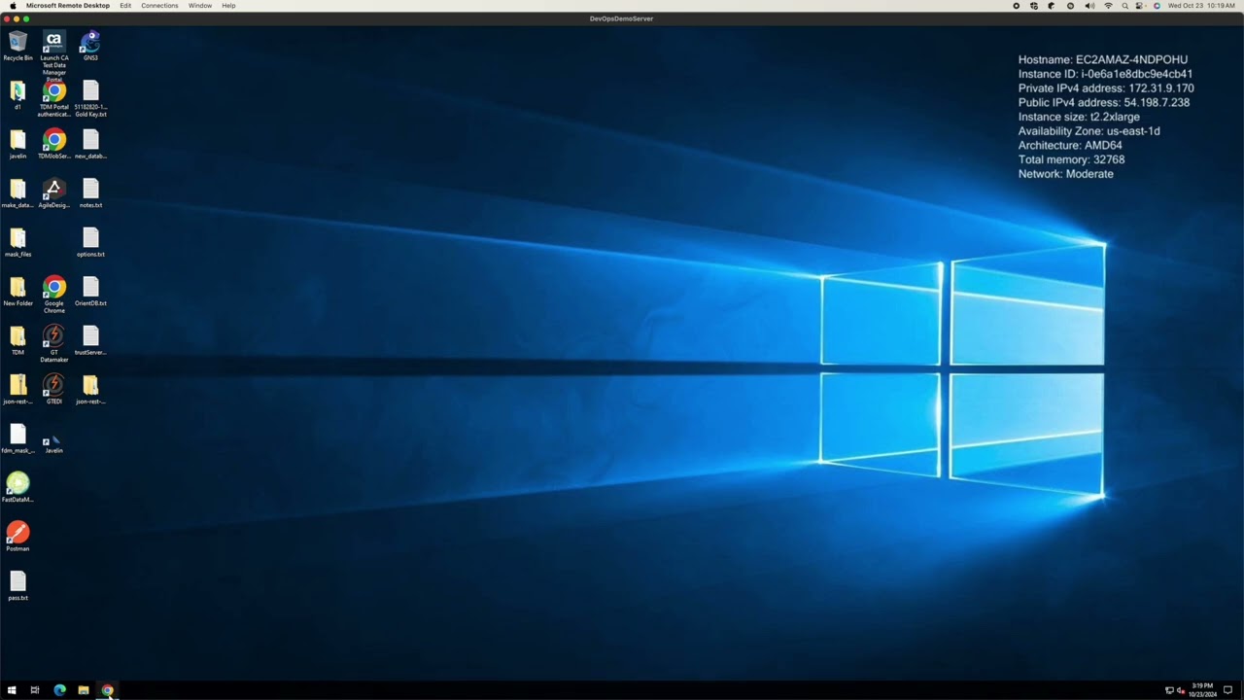1244x700 pixels.
Task: Launch the Google Chrome desktop shortcut
Action: (x=54, y=295)
